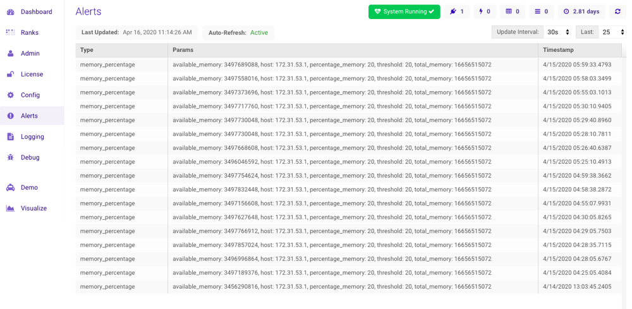632x309 pixels.
Task: Go to the Visualize page
Action: (x=34, y=209)
